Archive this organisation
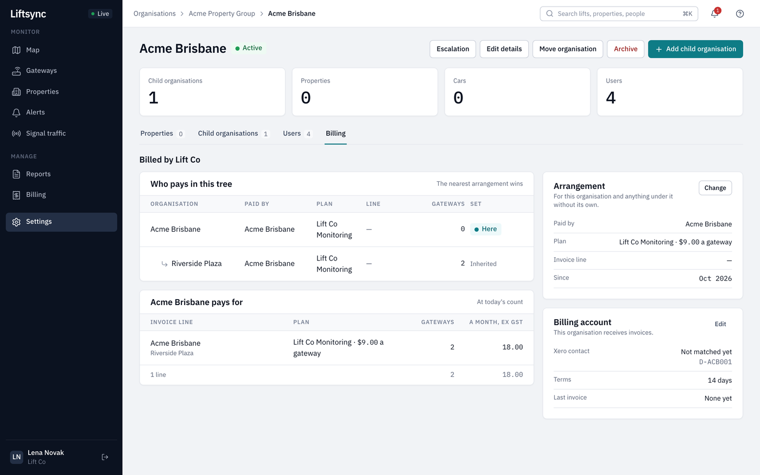This screenshot has width=760, height=475. coord(626,49)
